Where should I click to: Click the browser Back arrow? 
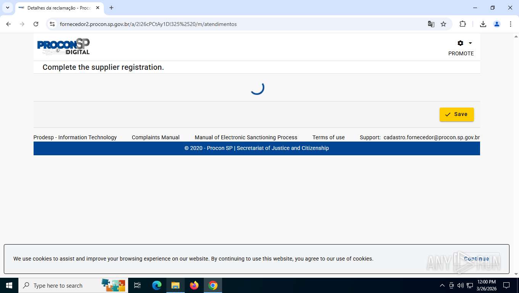coord(8,24)
